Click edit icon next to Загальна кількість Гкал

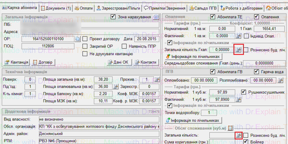pos(239,50)
